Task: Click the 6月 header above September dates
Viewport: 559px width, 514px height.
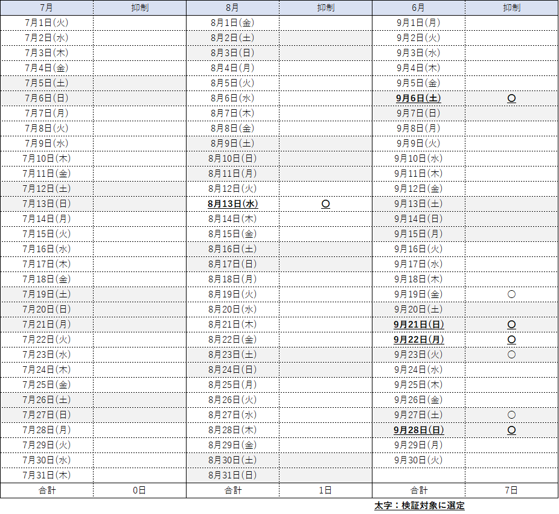Action: [418, 8]
